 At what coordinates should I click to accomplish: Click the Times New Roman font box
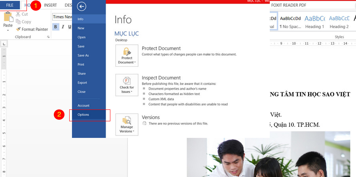[x=62, y=17]
